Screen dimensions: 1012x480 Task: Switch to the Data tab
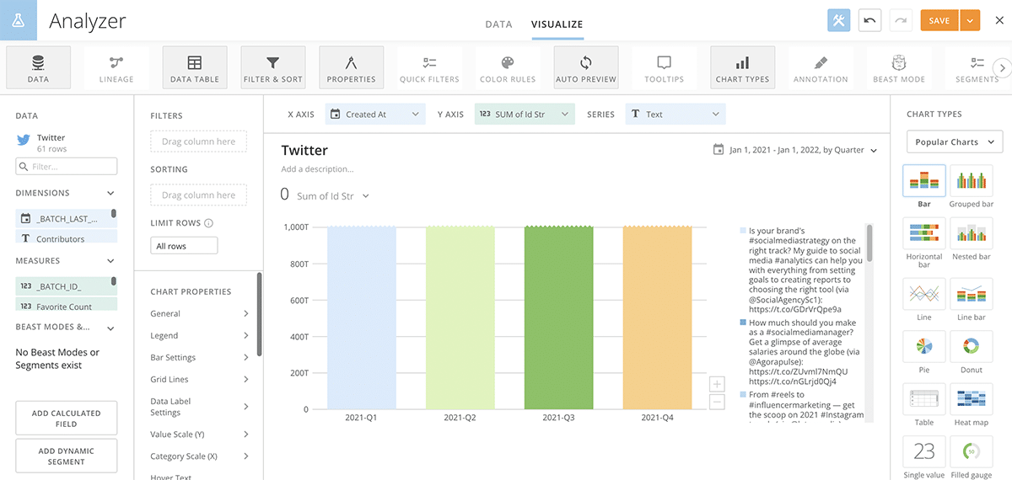point(498,24)
